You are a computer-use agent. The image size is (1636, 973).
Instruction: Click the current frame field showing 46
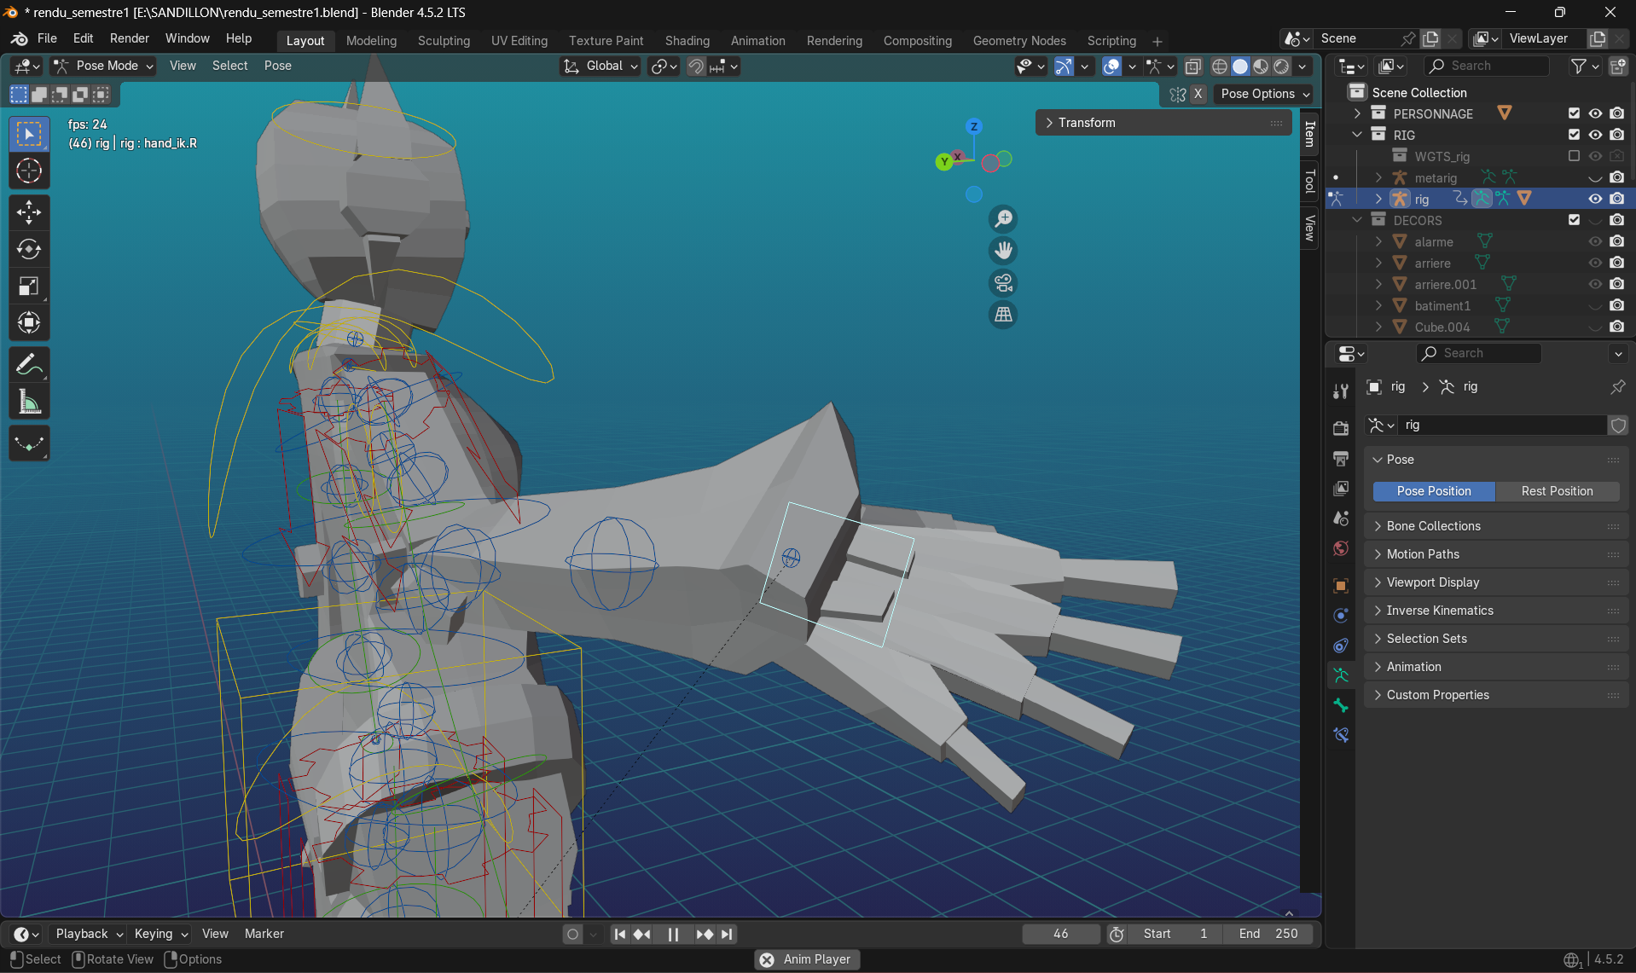tap(1060, 934)
